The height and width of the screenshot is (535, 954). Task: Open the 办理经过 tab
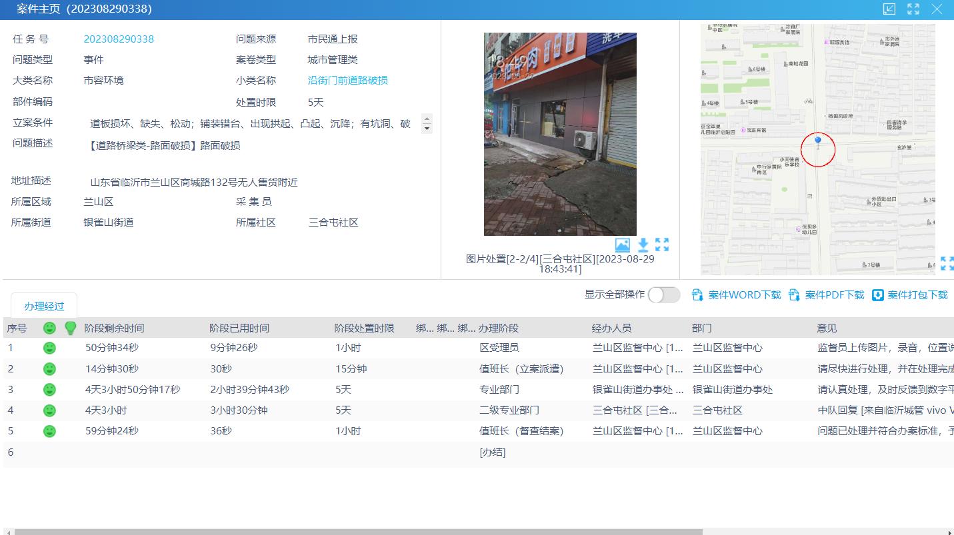click(44, 306)
